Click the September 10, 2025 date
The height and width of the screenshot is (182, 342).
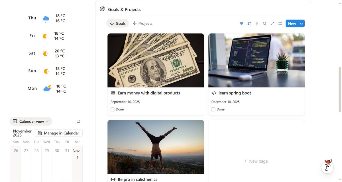(125, 102)
